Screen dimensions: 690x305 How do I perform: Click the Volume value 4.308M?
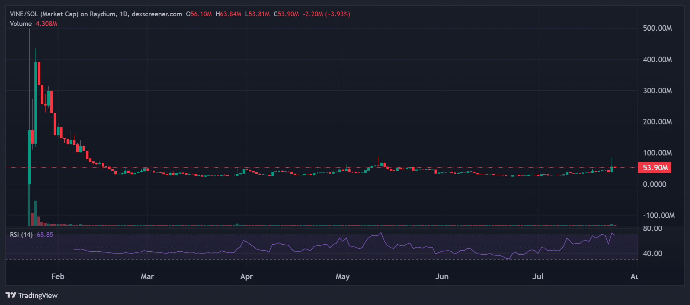tap(46, 24)
